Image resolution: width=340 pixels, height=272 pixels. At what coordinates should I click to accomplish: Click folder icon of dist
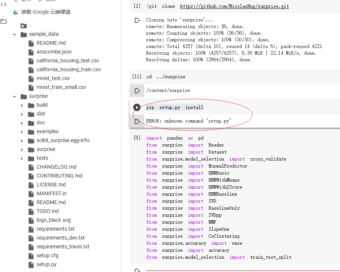coord(31,114)
